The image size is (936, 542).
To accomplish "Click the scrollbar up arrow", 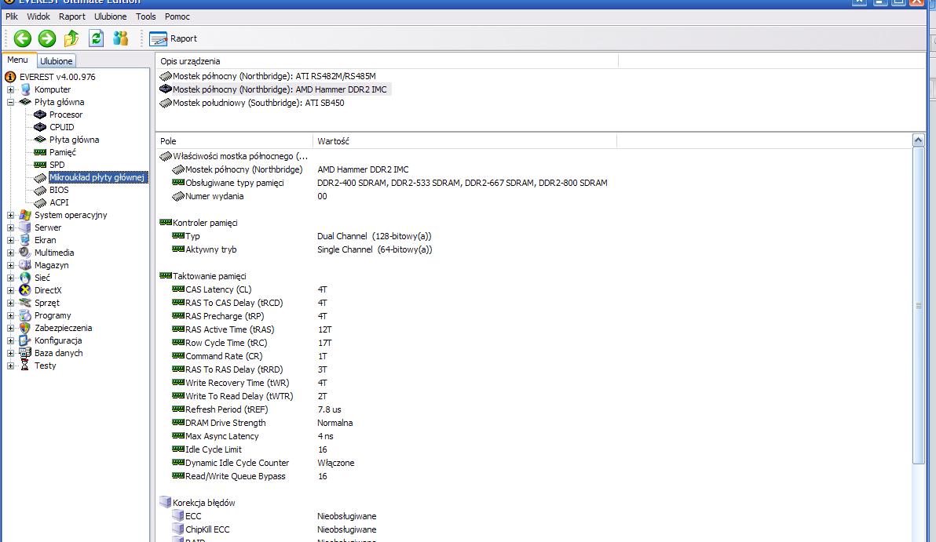I will 918,140.
